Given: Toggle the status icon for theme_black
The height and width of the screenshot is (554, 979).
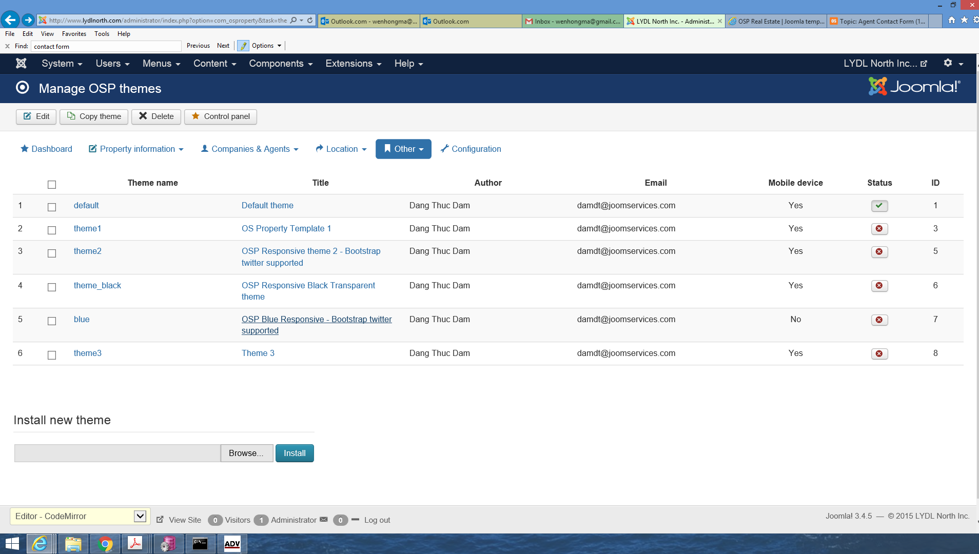Looking at the screenshot, I should point(879,286).
